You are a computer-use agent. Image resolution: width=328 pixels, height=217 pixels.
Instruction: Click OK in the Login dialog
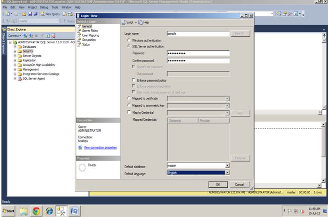(x=218, y=184)
